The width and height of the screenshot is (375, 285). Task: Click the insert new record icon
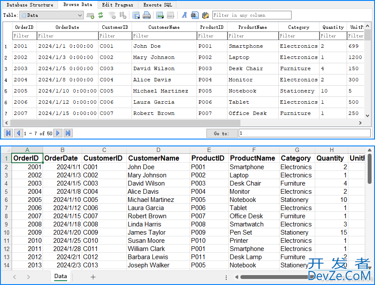[160, 15]
